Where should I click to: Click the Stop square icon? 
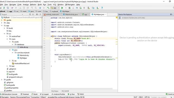point(84,8)
